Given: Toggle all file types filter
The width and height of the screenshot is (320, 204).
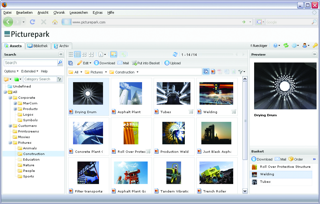Looking at the screenshot, I should tap(206, 72).
